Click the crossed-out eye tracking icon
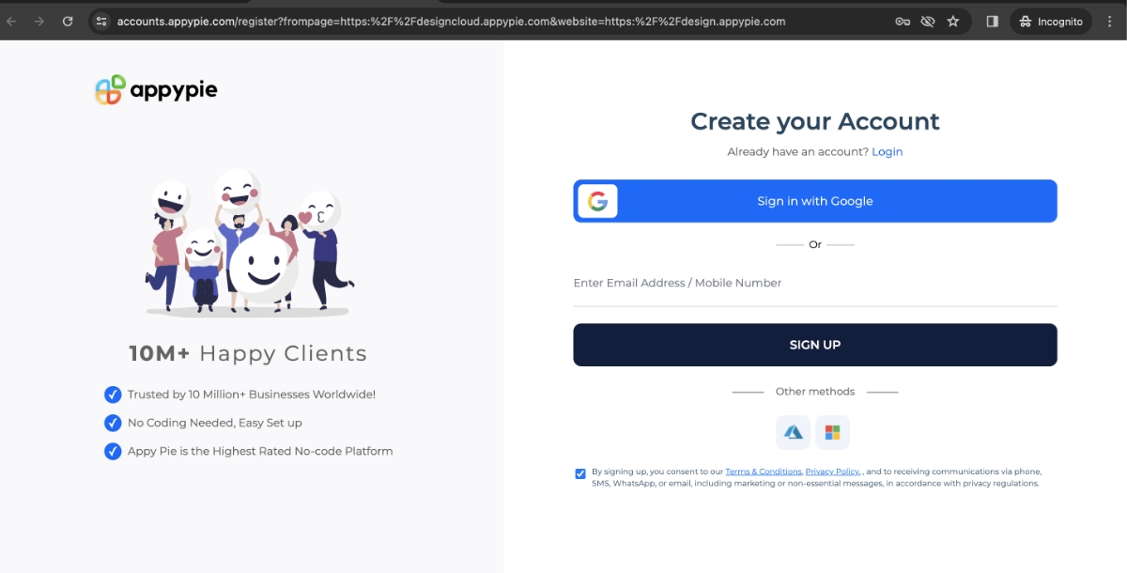Screen dimensions: 1127x573 coord(928,21)
